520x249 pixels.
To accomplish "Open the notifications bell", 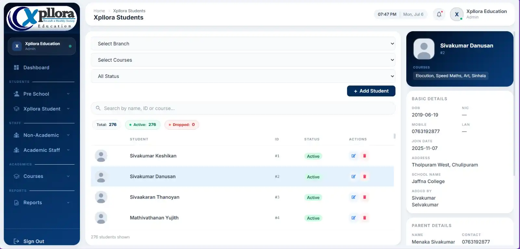I will pos(439,14).
